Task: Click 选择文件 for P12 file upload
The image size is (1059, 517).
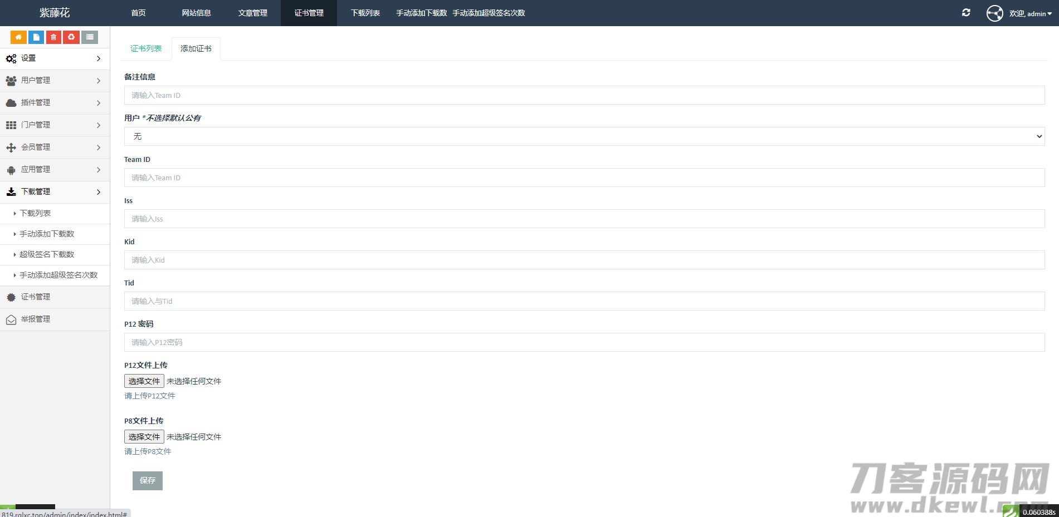Action: (144, 381)
